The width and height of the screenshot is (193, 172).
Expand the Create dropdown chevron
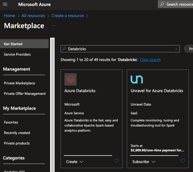pos(81,162)
